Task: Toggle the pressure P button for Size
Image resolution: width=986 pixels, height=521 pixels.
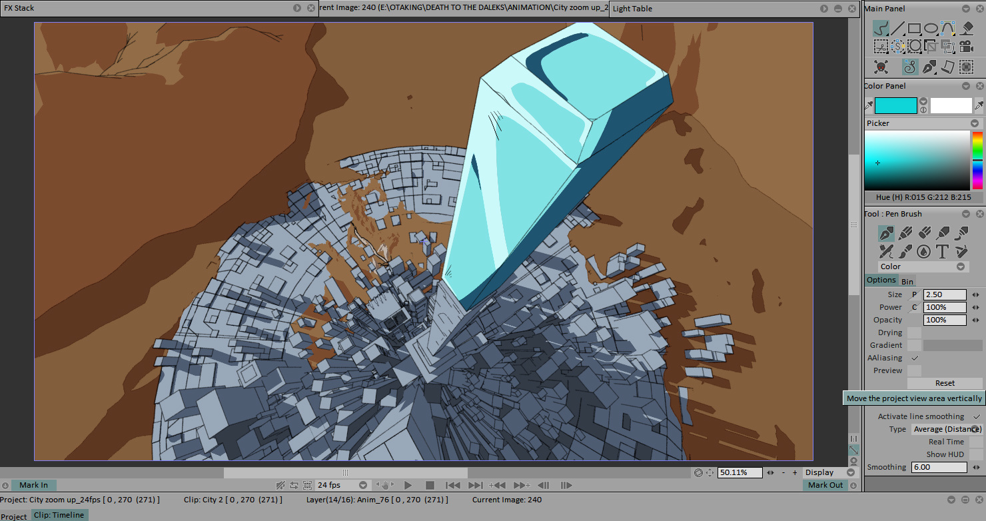Action: pos(914,294)
